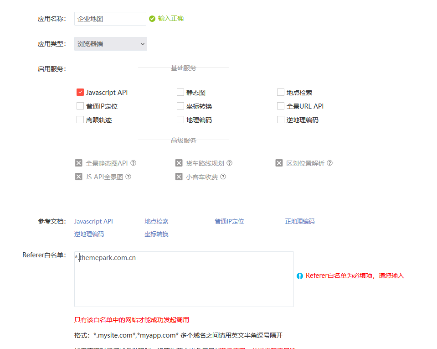Open the 应用类型 dropdown
The height and width of the screenshot is (349, 437).
(x=111, y=44)
